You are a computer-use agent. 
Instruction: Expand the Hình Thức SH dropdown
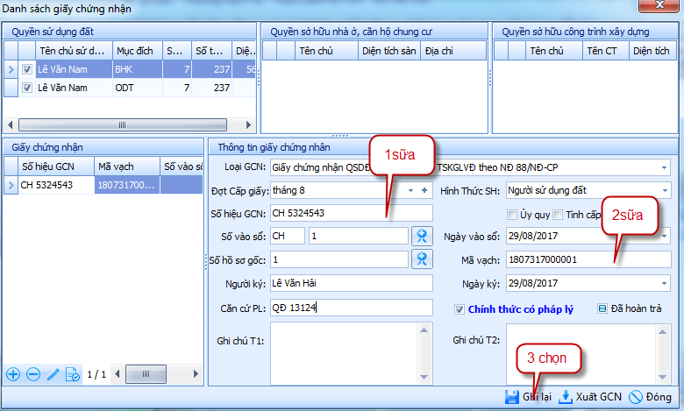click(x=664, y=190)
